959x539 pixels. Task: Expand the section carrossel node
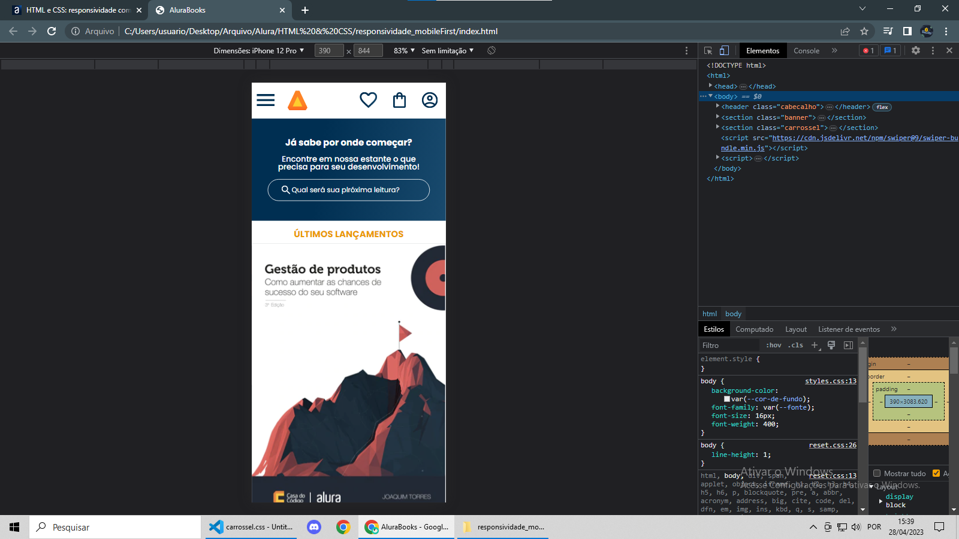click(717, 127)
